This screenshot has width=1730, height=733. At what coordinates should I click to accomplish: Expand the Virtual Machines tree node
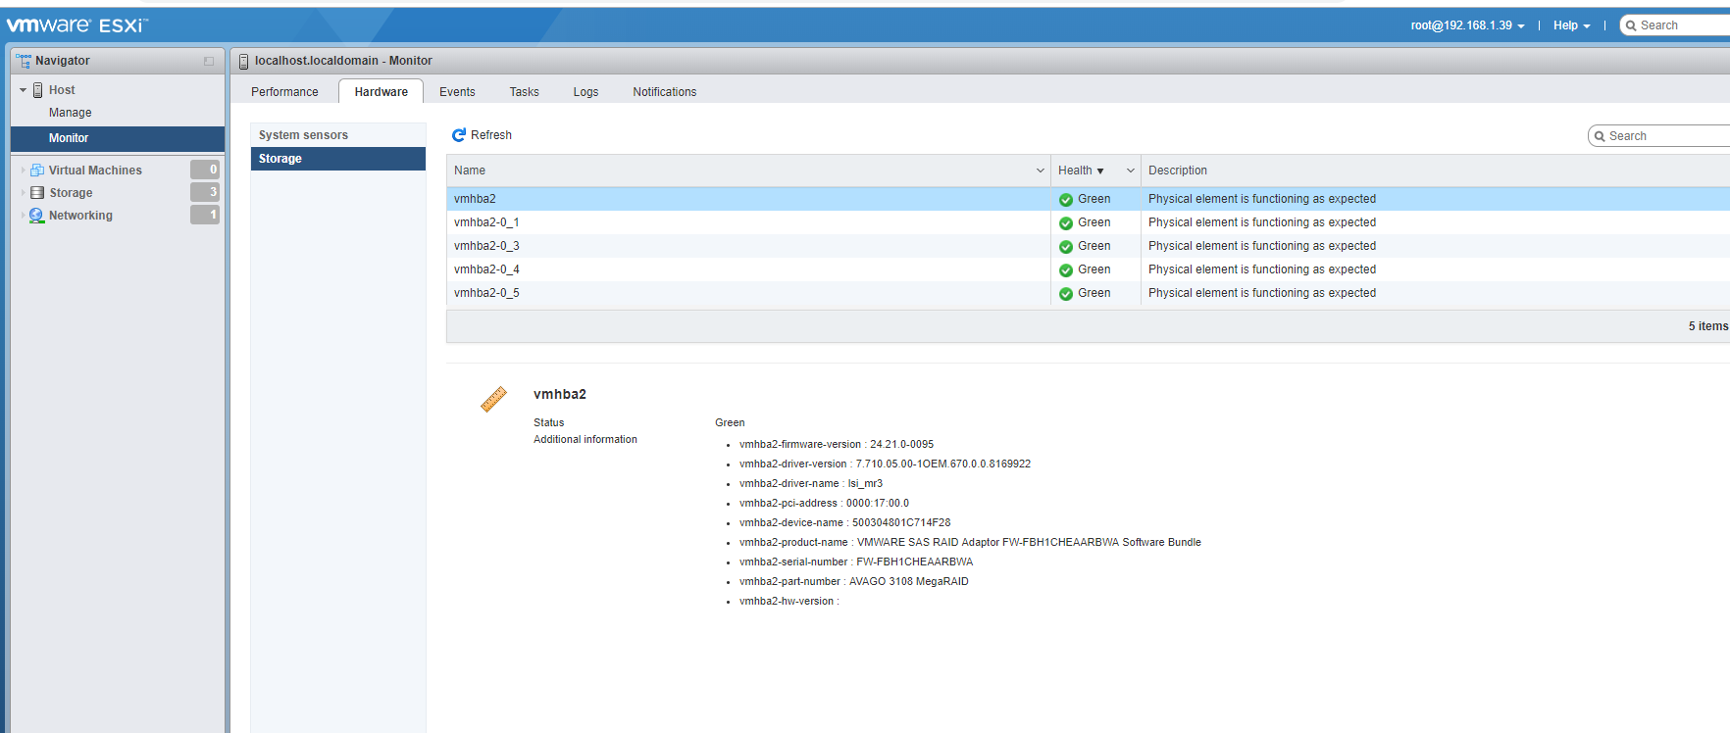[x=23, y=171]
